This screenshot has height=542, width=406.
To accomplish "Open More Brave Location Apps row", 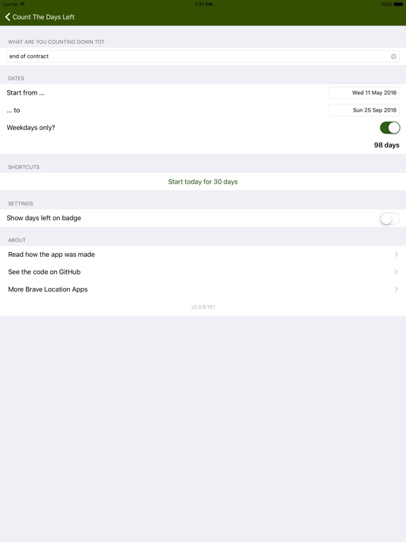I will pyautogui.click(x=203, y=289).
